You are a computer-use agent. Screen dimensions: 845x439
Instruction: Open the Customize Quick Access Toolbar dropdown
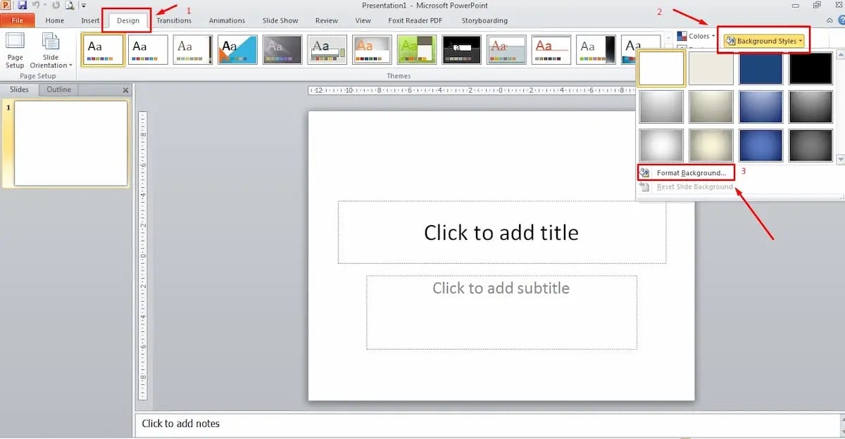tap(84, 5)
